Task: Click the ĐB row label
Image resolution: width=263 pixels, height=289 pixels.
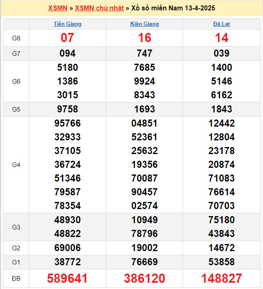Action: pos(16,278)
